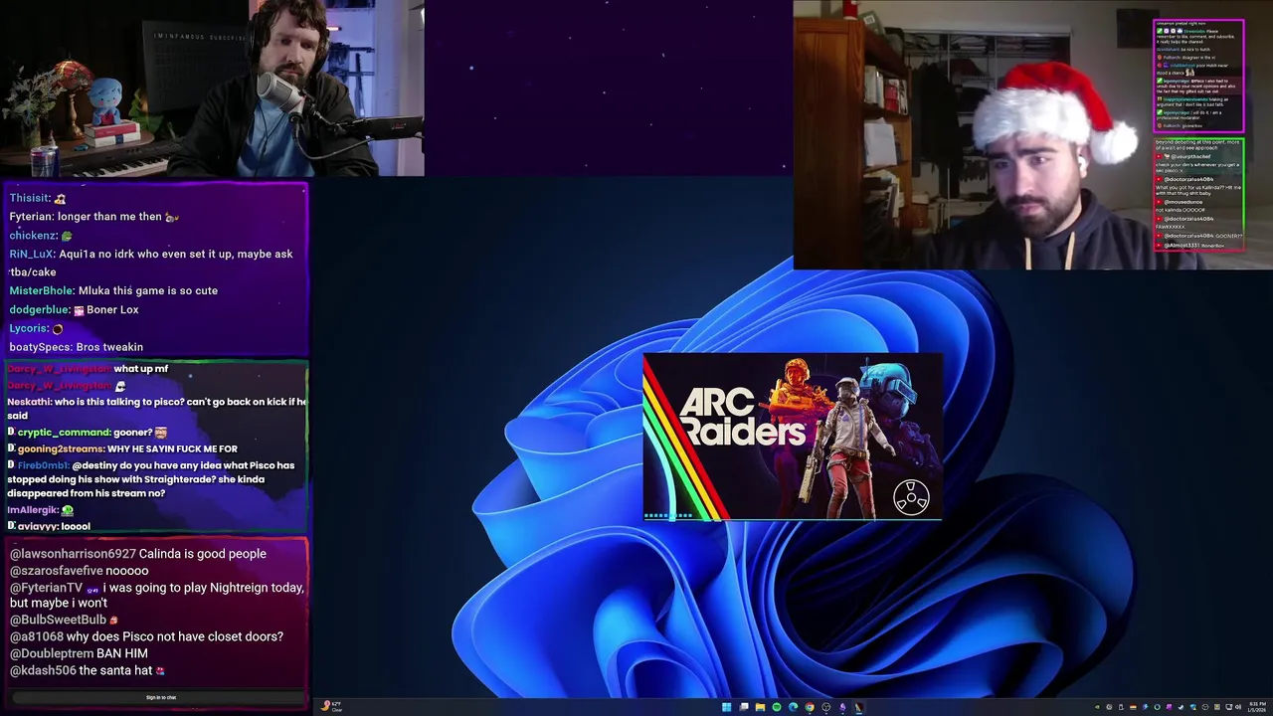
Task: Click the Steam icon in system tray
Action: [1181, 707]
